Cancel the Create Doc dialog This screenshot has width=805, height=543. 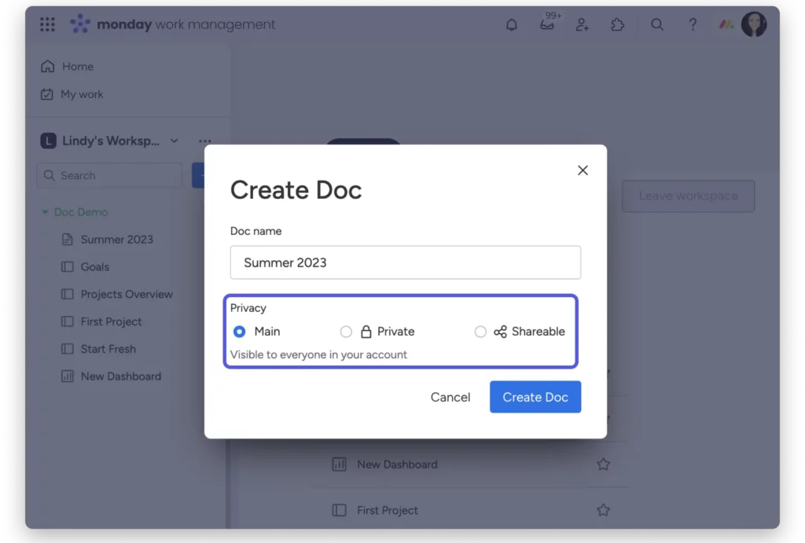(x=450, y=397)
